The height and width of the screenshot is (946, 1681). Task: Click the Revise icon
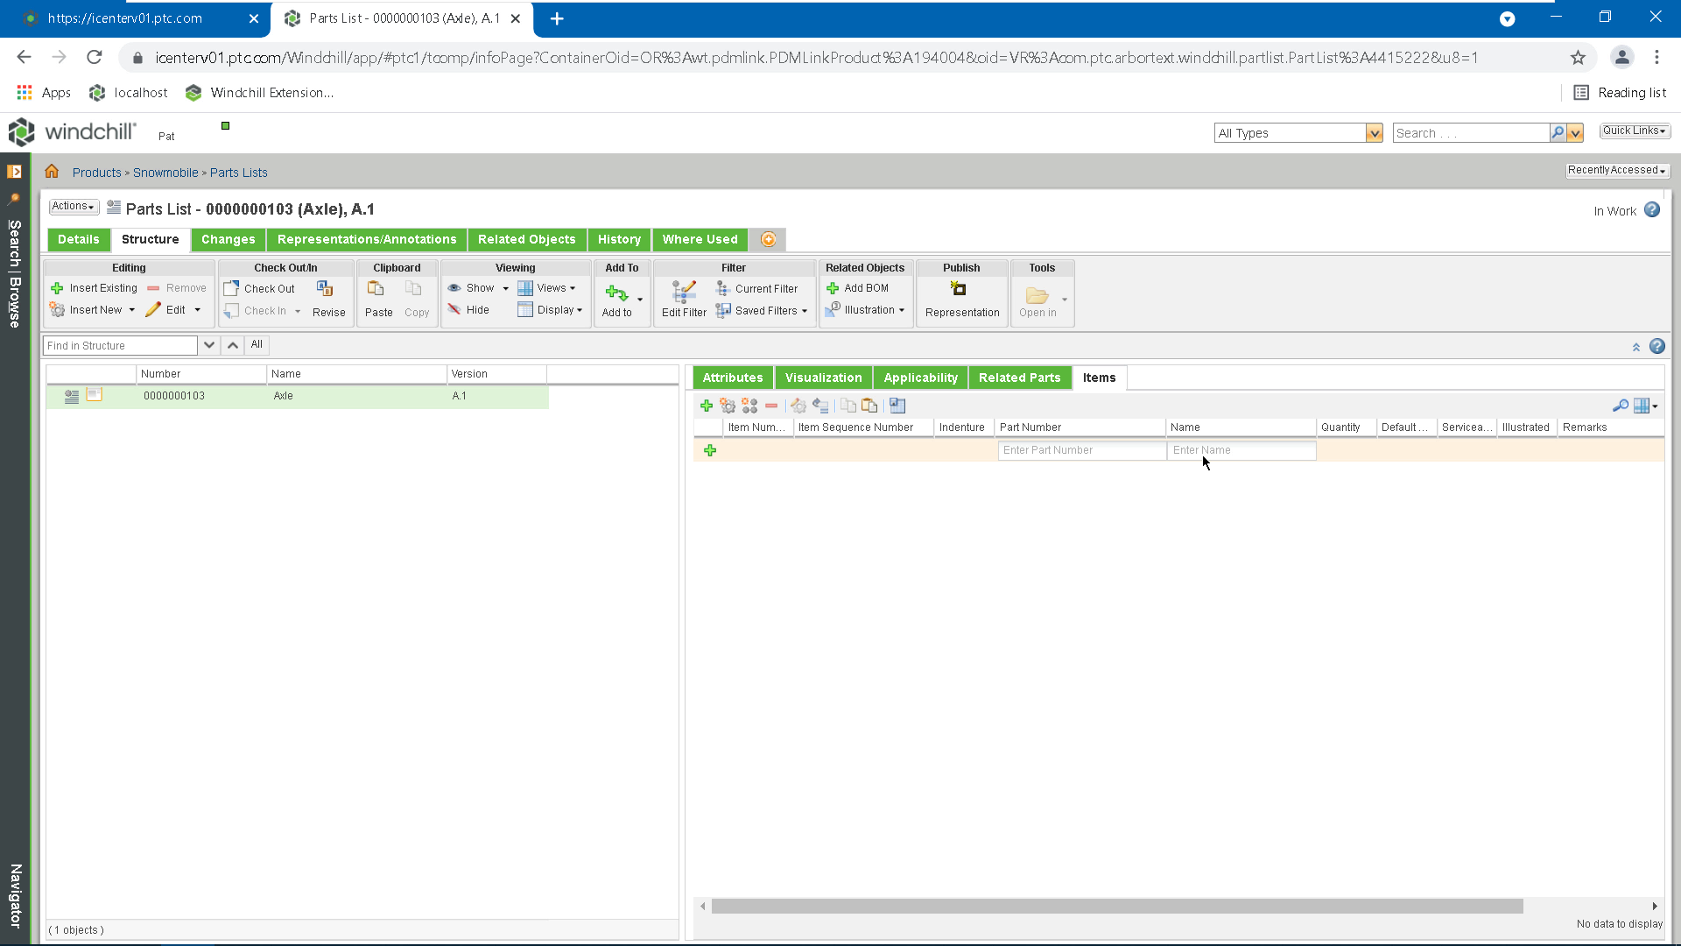(325, 289)
